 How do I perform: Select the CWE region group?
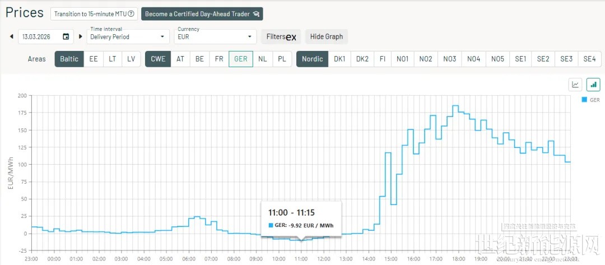coord(159,59)
